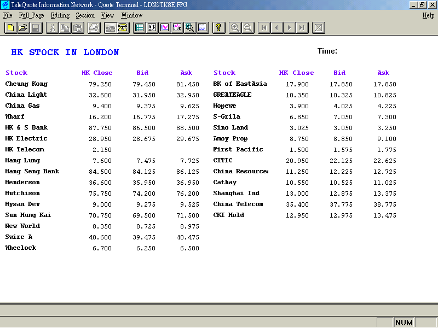
Task: Go to next page arrow icon
Action: [290, 28]
